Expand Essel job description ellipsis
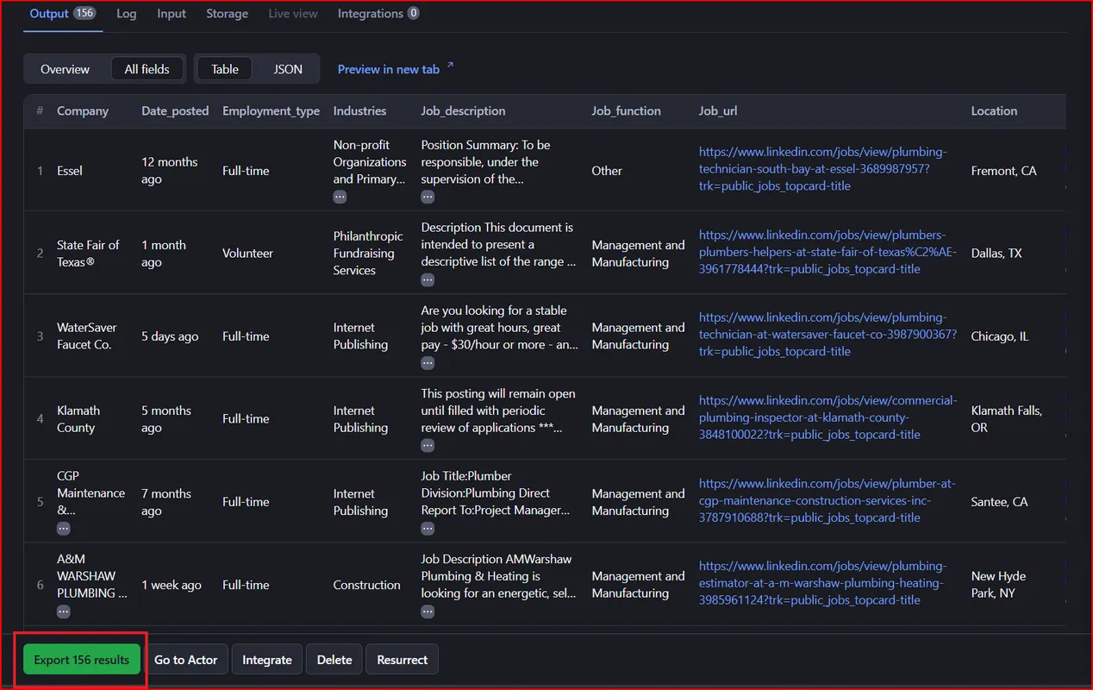 pos(428,197)
